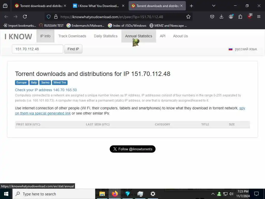This screenshot has width=265, height=199.
Task: Click FIRST SEEN (UTC) column header
Action: click(28, 124)
